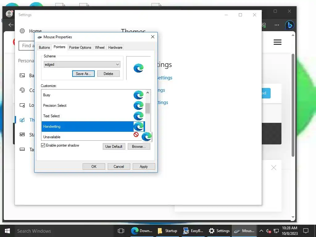
Task: Open Themes icon in Settings sidebar
Action: (22, 120)
